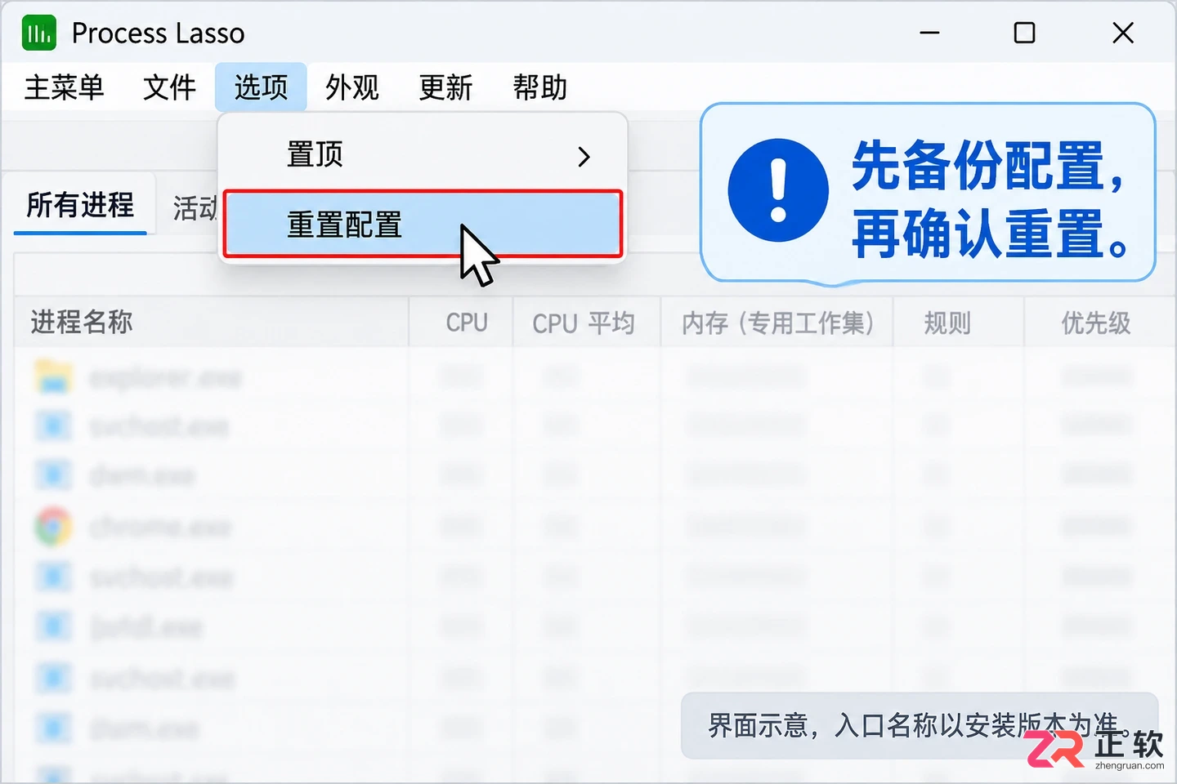This screenshot has width=1177, height=784.
Task: Close the Process Lasso window
Action: (x=1123, y=33)
